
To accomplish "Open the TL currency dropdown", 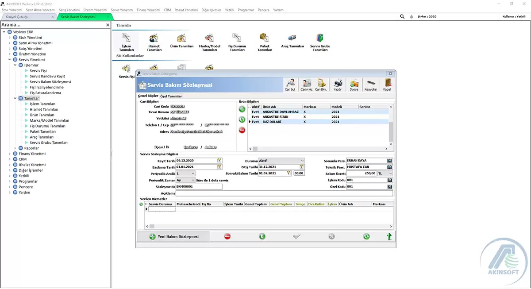I will (390, 173).
